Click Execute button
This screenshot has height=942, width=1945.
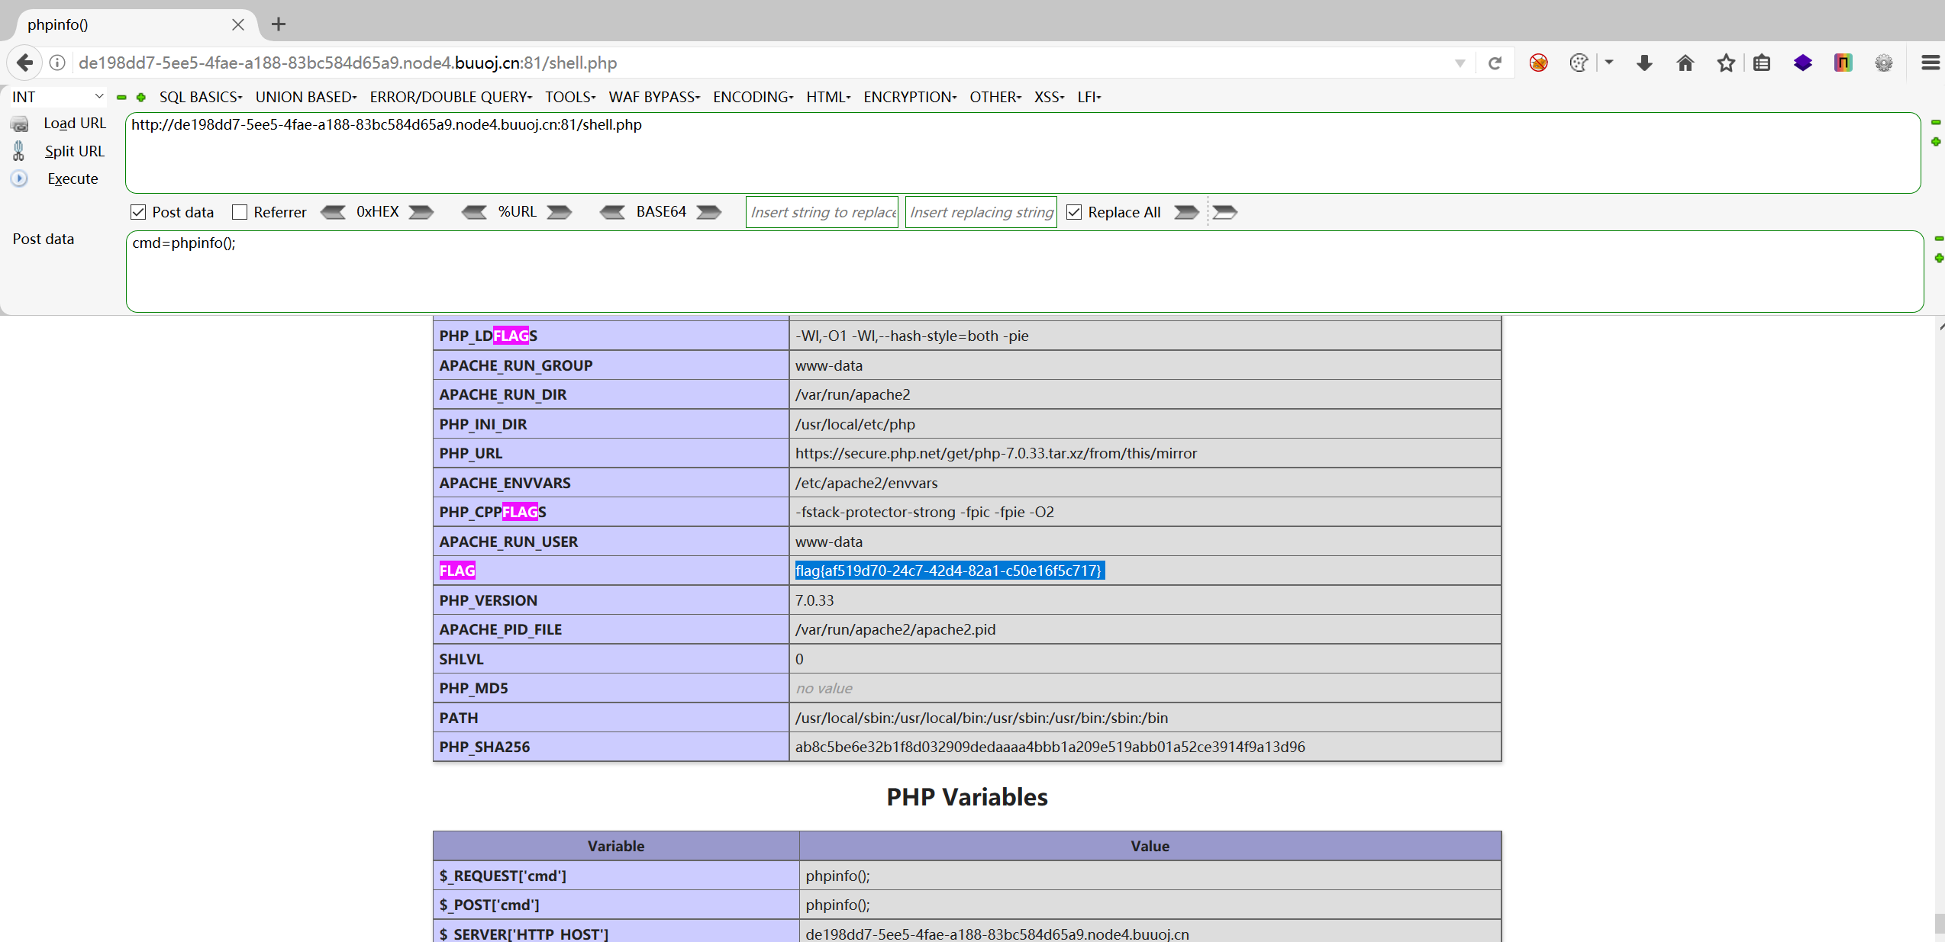[x=73, y=178]
